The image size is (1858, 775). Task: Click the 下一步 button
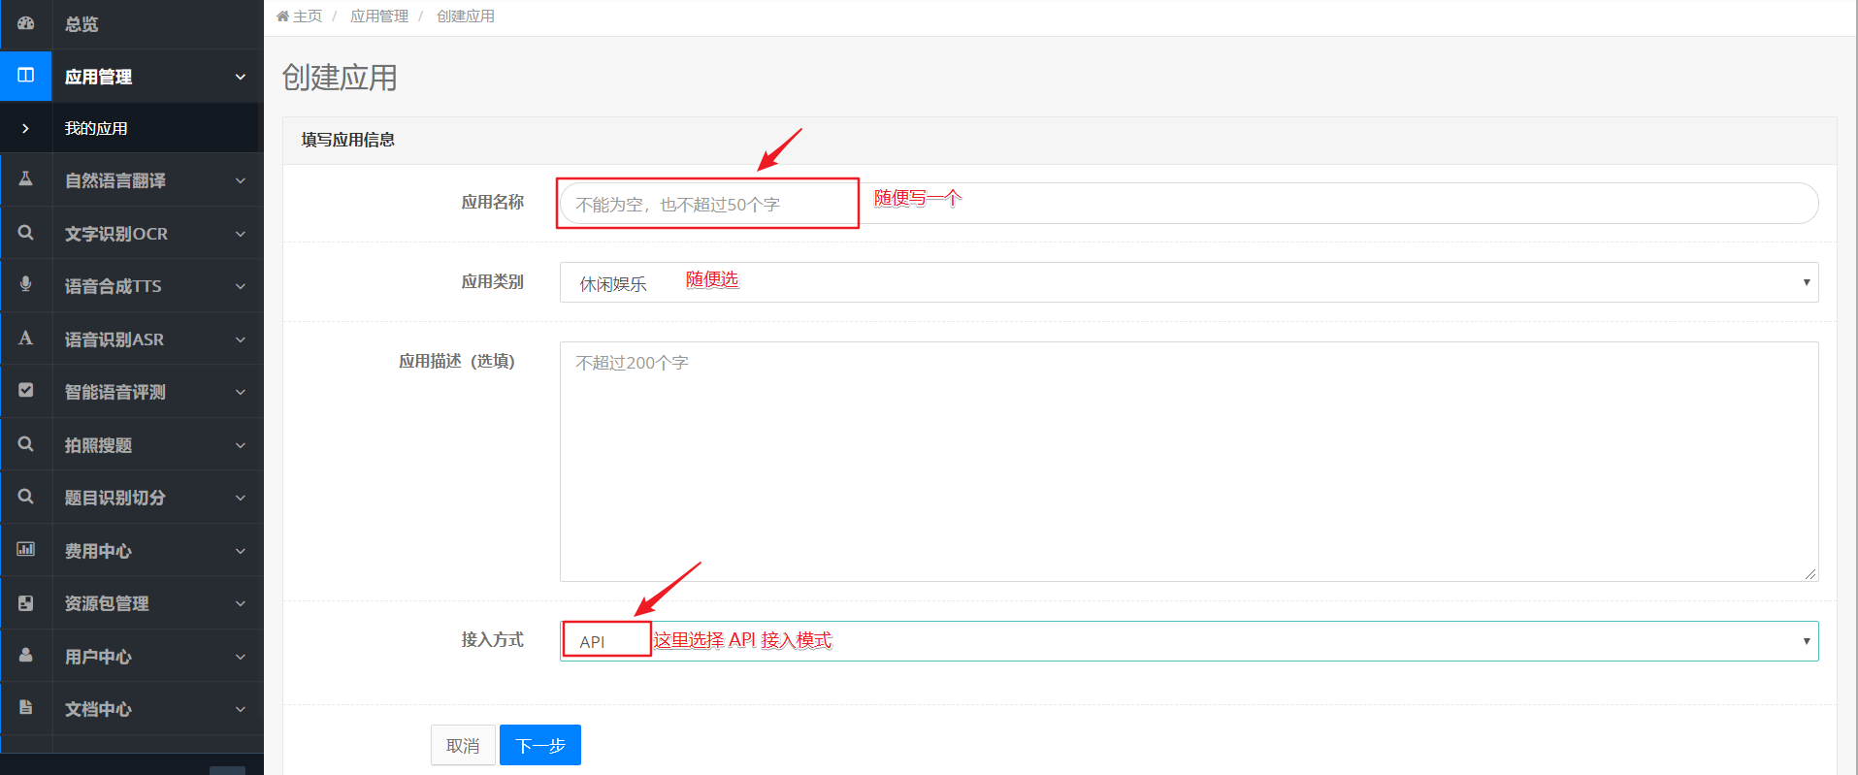[x=540, y=745]
